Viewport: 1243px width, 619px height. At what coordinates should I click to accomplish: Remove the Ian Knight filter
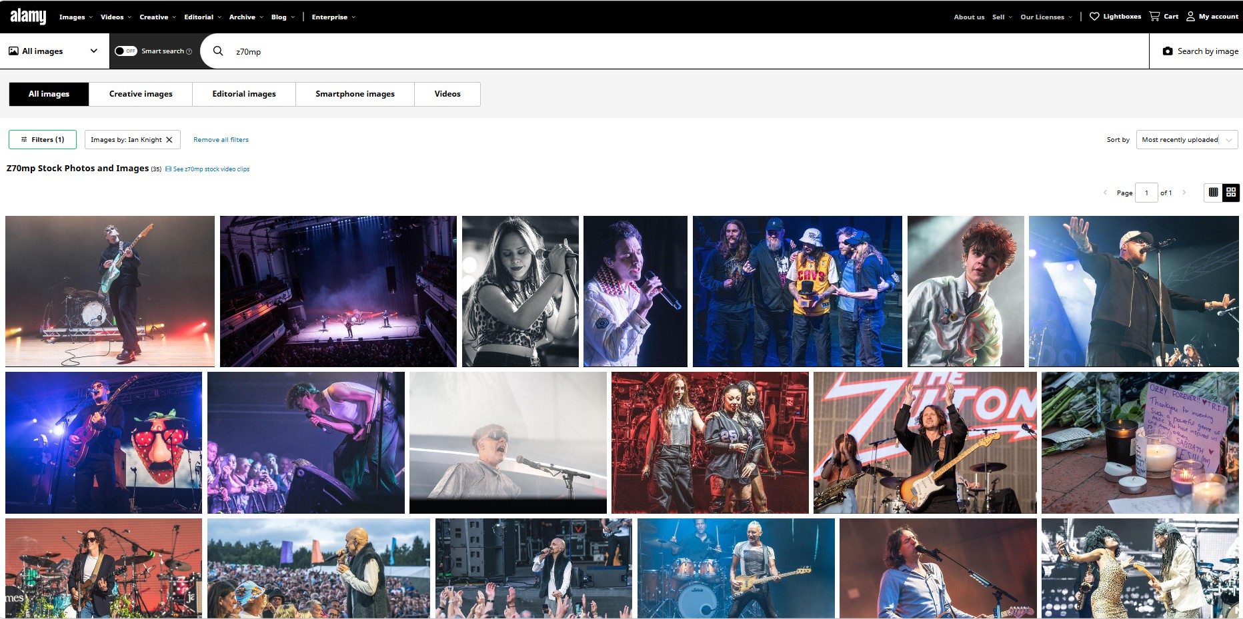169,140
